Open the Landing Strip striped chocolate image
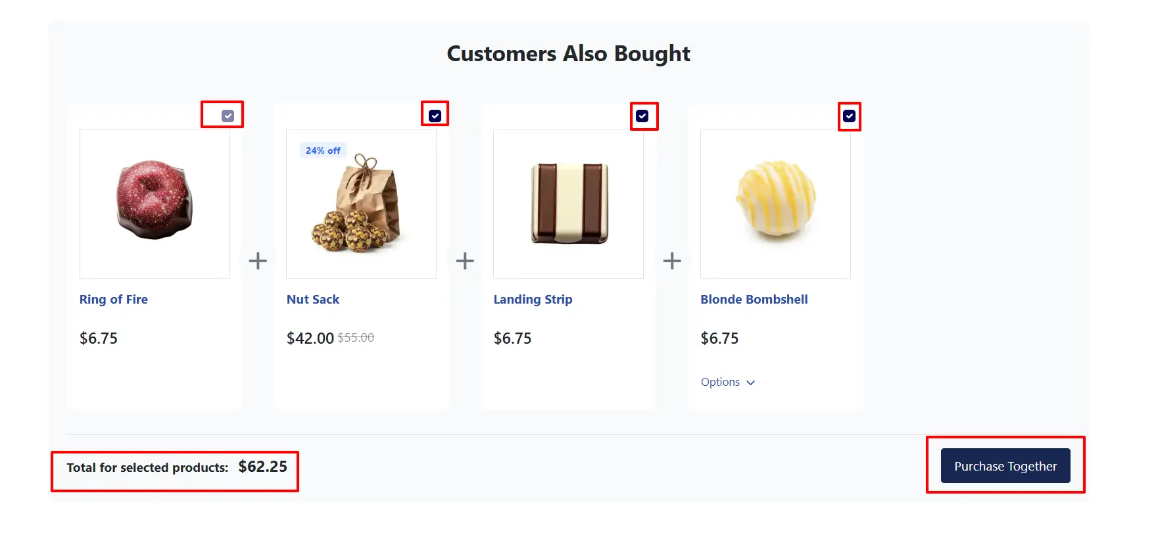The height and width of the screenshot is (533, 1158). (568, 204)
